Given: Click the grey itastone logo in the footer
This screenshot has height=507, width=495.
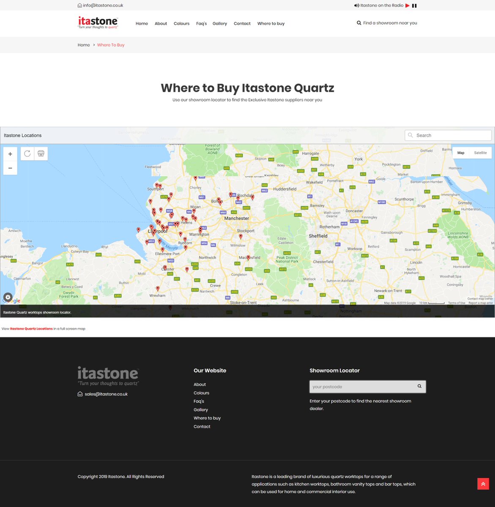Looking at the screenshot, I should click(108, 376).
